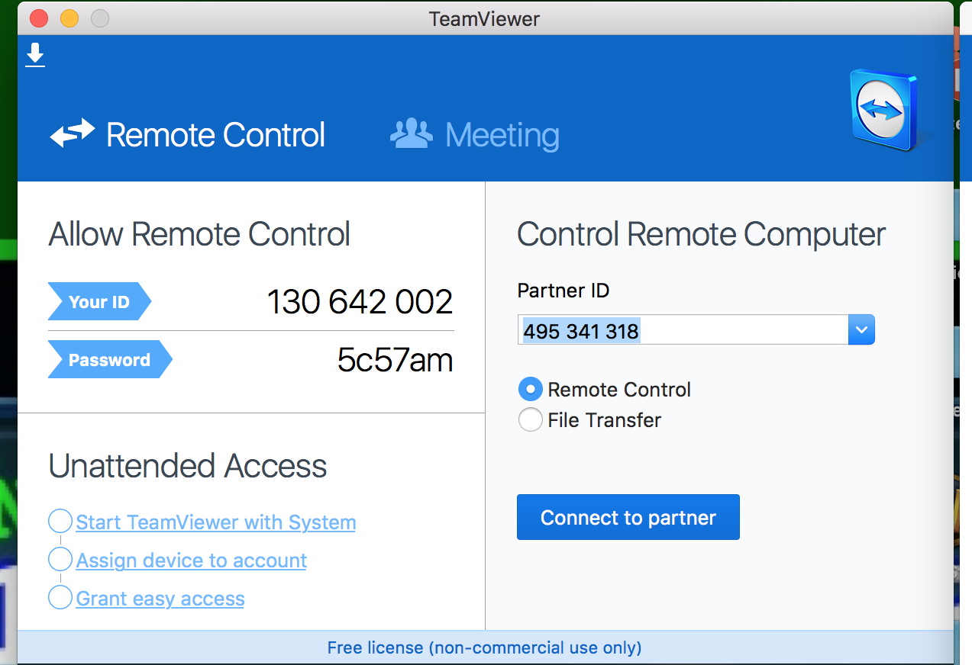Click the TeamViewer logo icon
This screenshot has height=665, width=972.
point(886,109)
